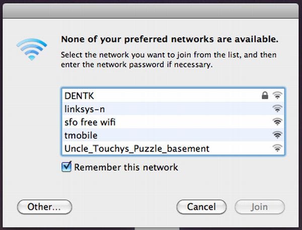Image resolution: width=302 pixels, height=230 pixels.
Task: Pick the tmobile network from the list
Action: pos(81,135)
